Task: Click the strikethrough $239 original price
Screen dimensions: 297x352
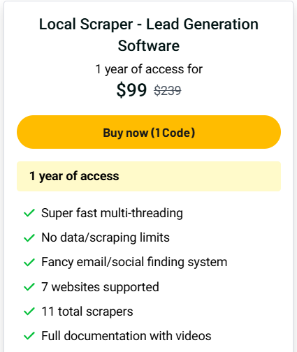Action: pyautogui.click(x=168, y=90)
